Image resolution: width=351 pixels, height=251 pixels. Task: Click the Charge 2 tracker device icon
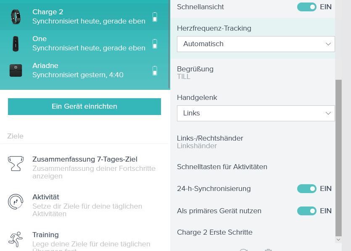click(x=16, y=17)
